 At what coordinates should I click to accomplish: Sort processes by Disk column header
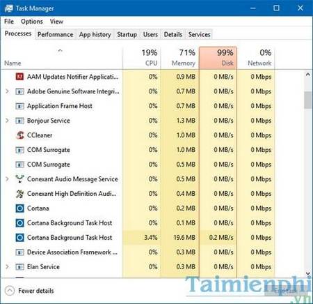(218, 58)
